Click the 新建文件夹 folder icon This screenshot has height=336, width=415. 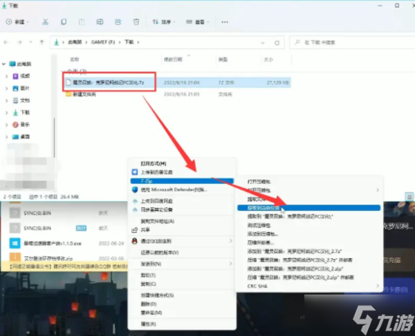68,94
